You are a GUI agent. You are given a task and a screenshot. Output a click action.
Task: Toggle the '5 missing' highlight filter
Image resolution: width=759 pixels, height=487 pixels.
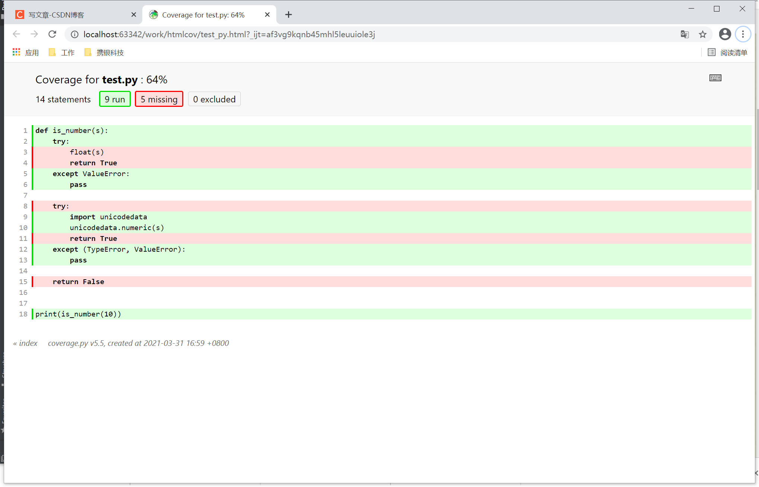tap(159, 99)
